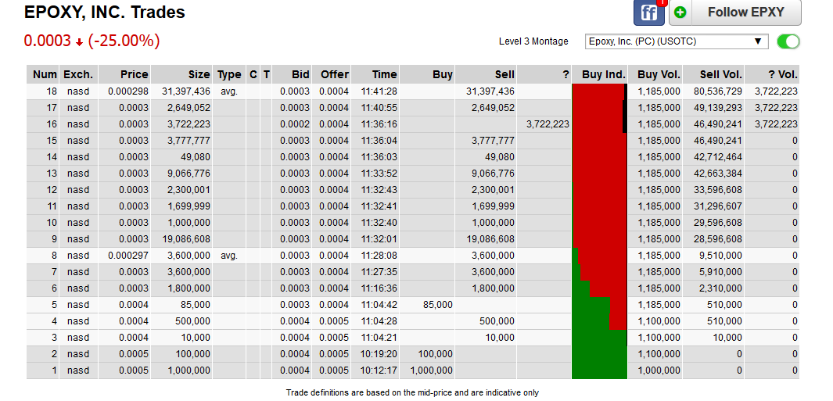This screenshot has width=833, height=401.
Task: Click the 31,397,436 size cell in trade 18
Action: pyautogui.click(x=185, y=91)
